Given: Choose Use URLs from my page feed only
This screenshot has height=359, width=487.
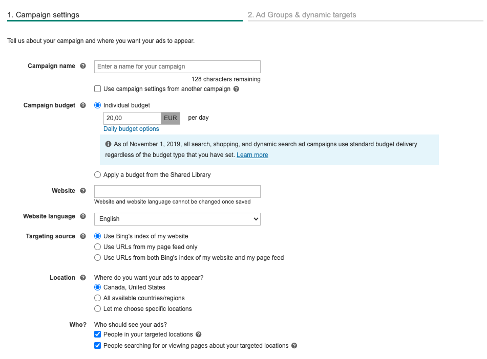Looking at the screenshot, I should [x=97, y=246].
